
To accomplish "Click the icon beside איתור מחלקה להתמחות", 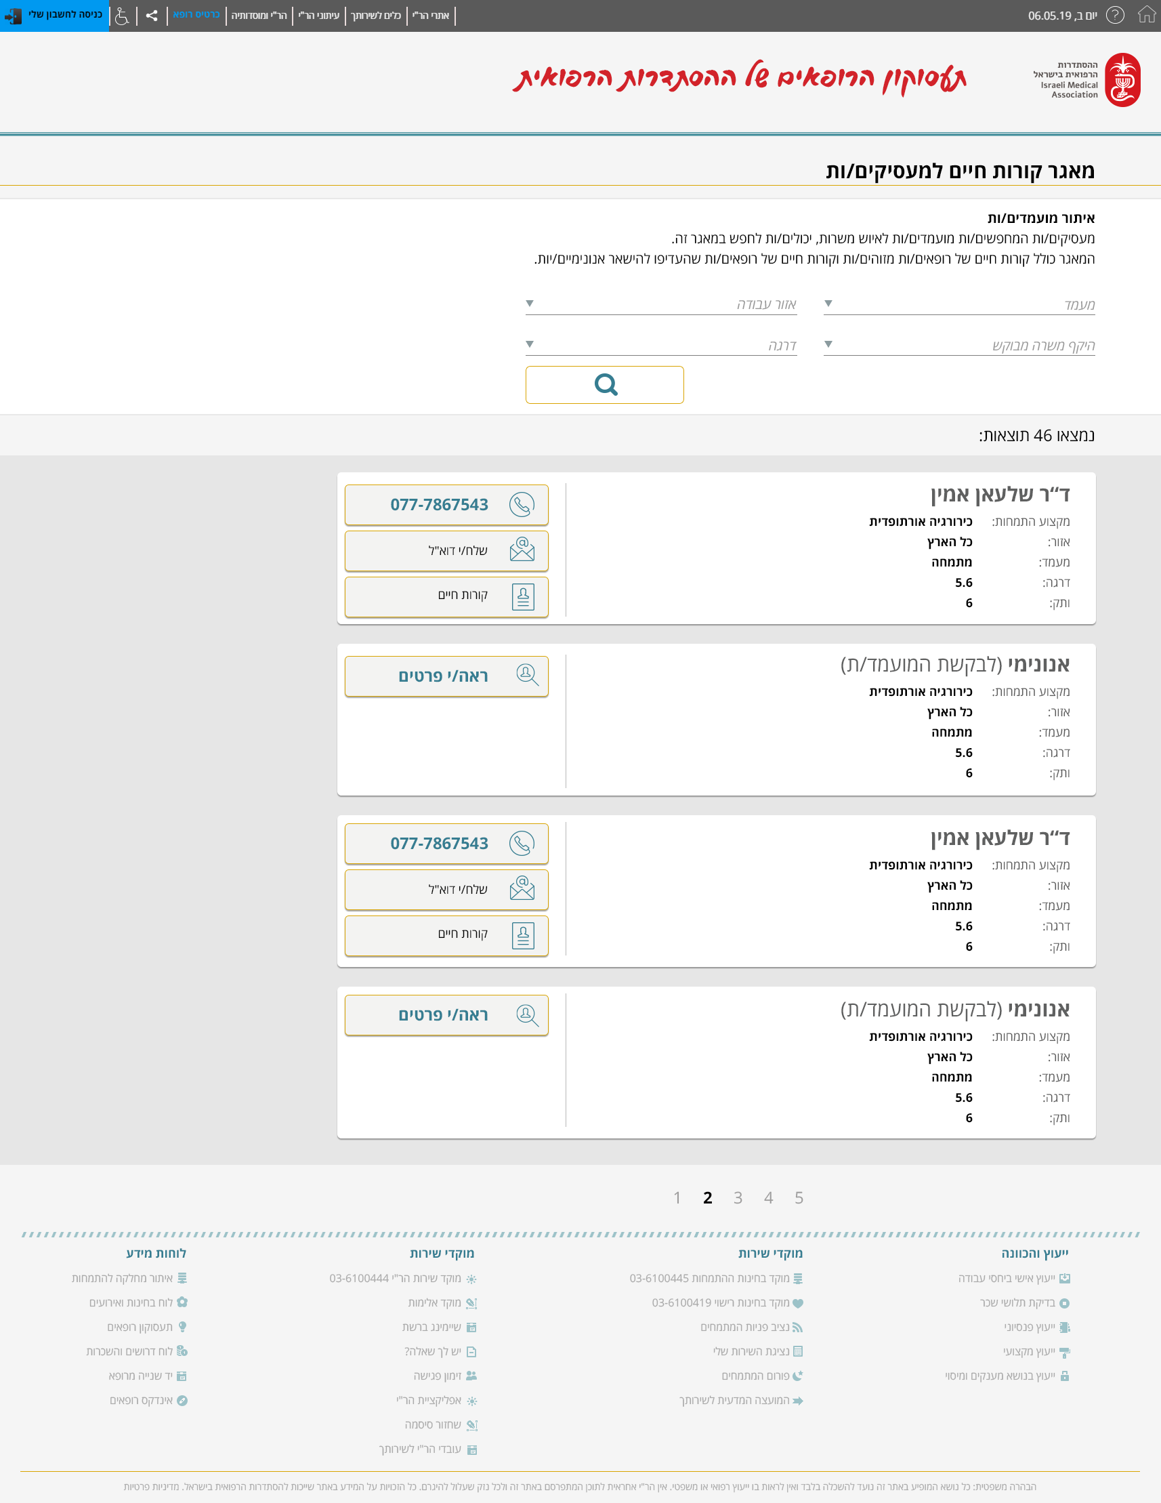I will [182, 1278].
